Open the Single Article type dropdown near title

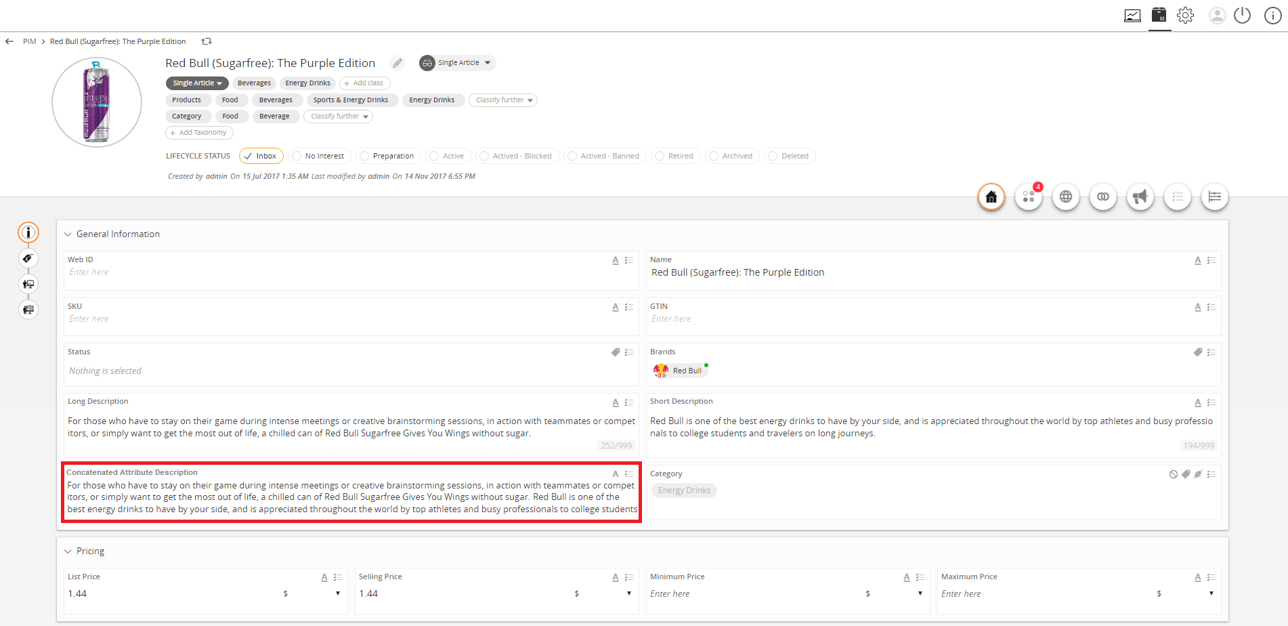tap(457, 63)
